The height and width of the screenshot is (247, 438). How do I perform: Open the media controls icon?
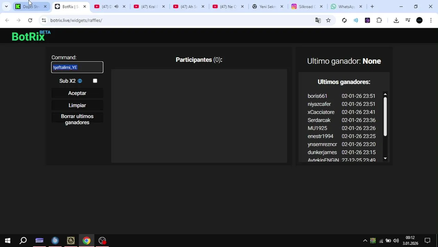pos(408,20)
